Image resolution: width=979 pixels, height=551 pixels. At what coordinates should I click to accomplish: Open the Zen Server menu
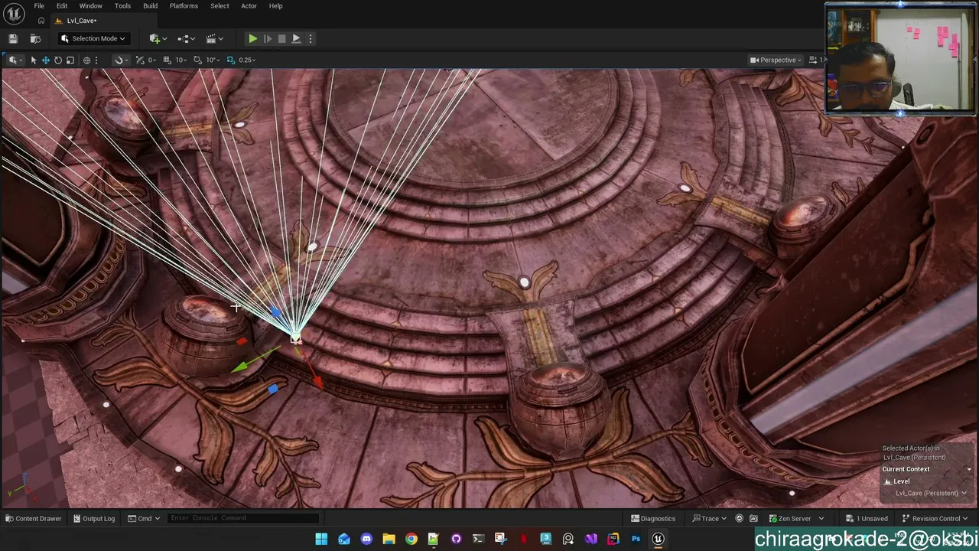(x=796, y=518)
